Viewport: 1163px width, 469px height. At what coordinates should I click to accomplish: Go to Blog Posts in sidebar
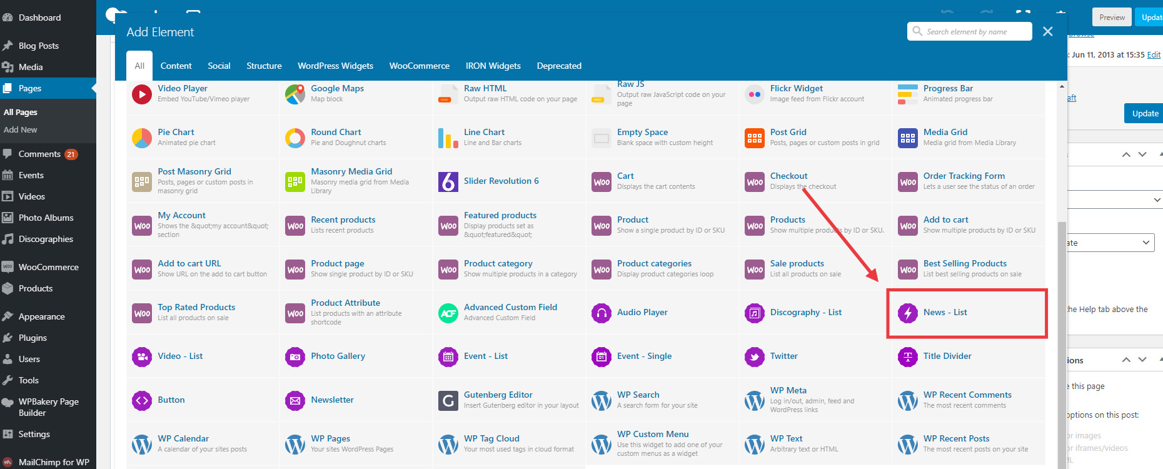point(48,46)
